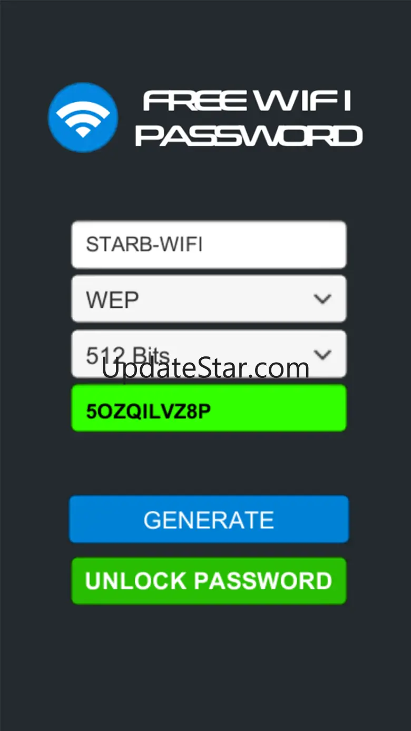Select the generated password 5OZQILVZ8P
The height and width of the screenshot is (731, 411).
click(x=148, y=411)
